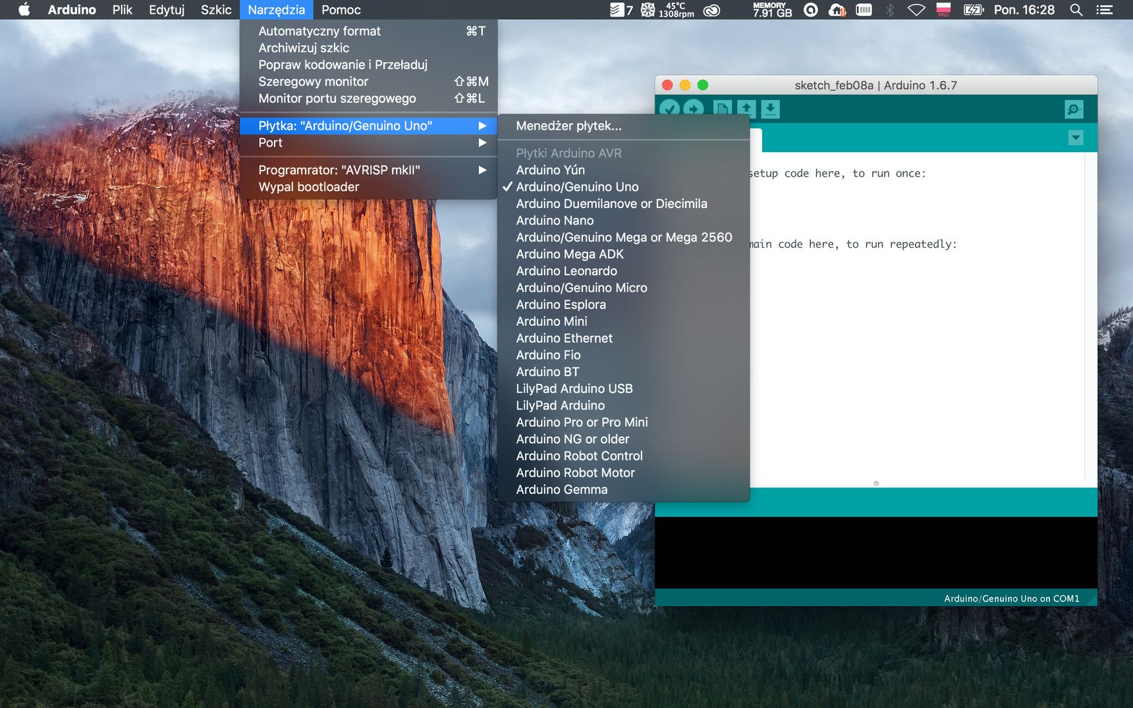Choose Wypal bootloader
This screenshot has width=1133, height=708.
368,187
